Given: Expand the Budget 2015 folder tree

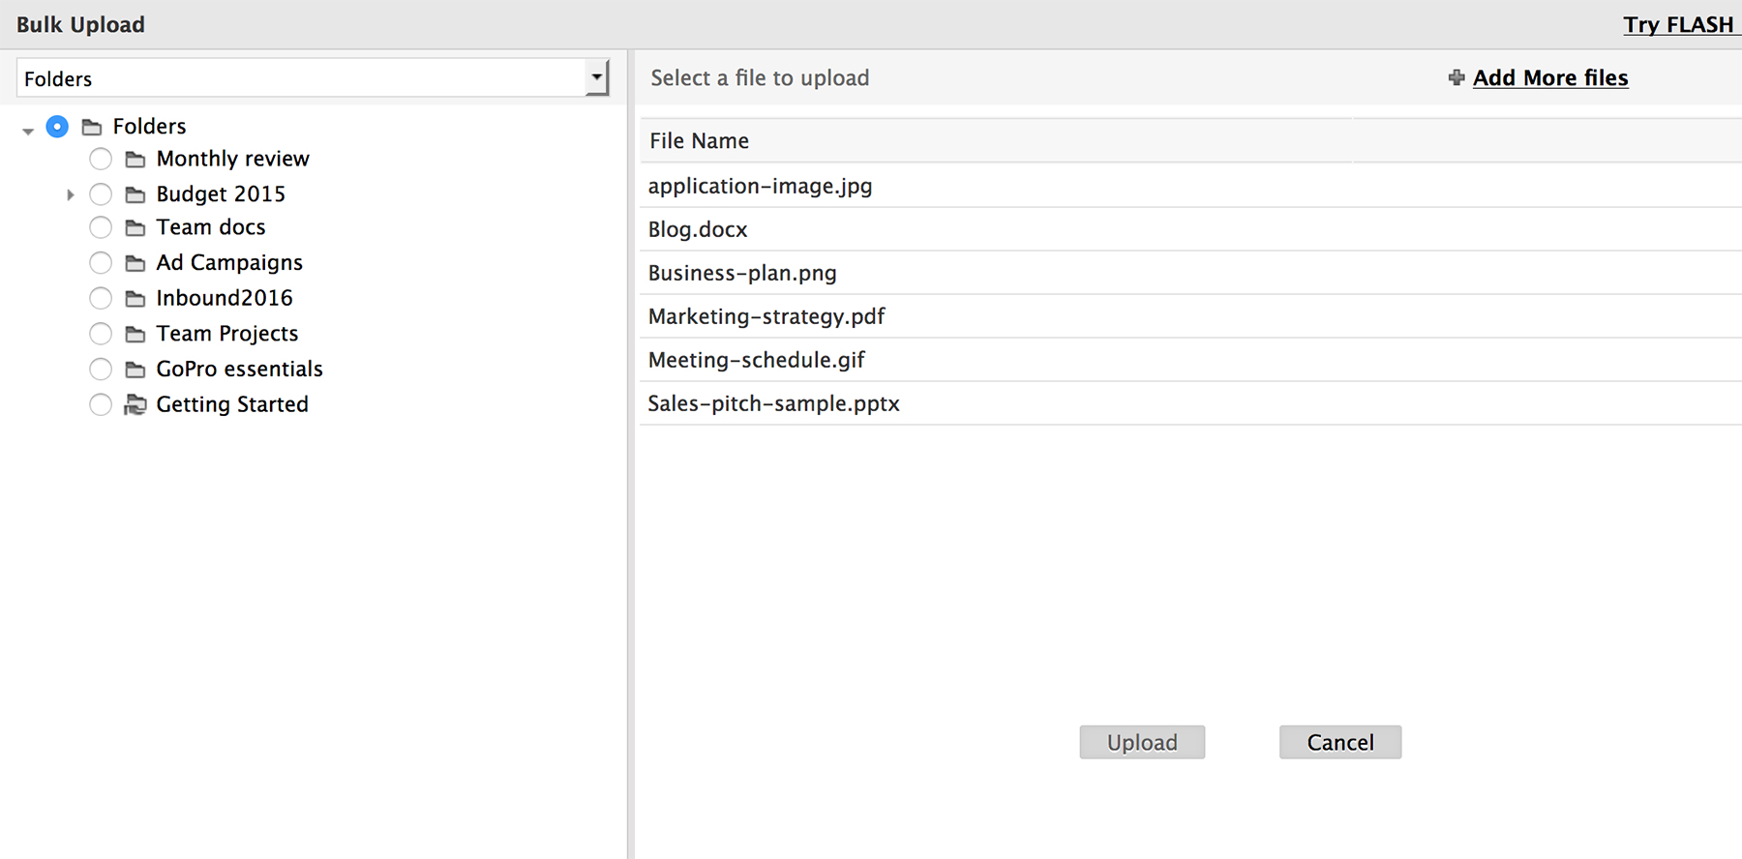Looking at the screenshot, I should (70, 194).
